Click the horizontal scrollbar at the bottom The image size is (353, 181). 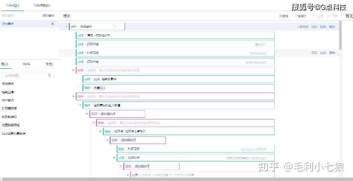176,179
